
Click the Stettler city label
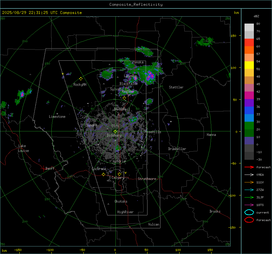coord(176,87)
